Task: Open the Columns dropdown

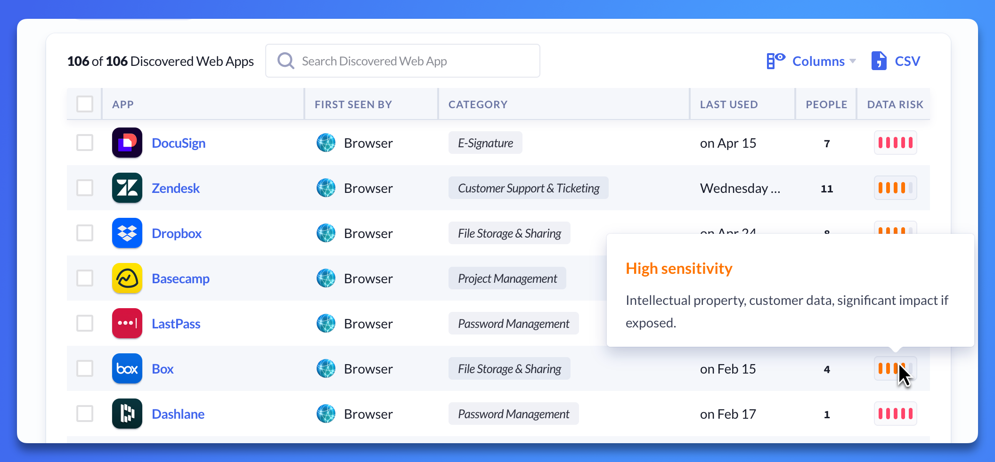Action: pyautogui.click(x=811, y=61)
